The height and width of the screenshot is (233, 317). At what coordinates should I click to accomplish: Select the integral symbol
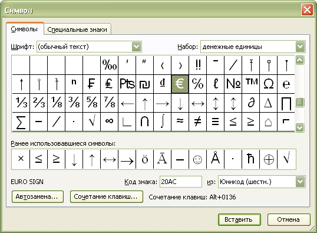point(163,122)
